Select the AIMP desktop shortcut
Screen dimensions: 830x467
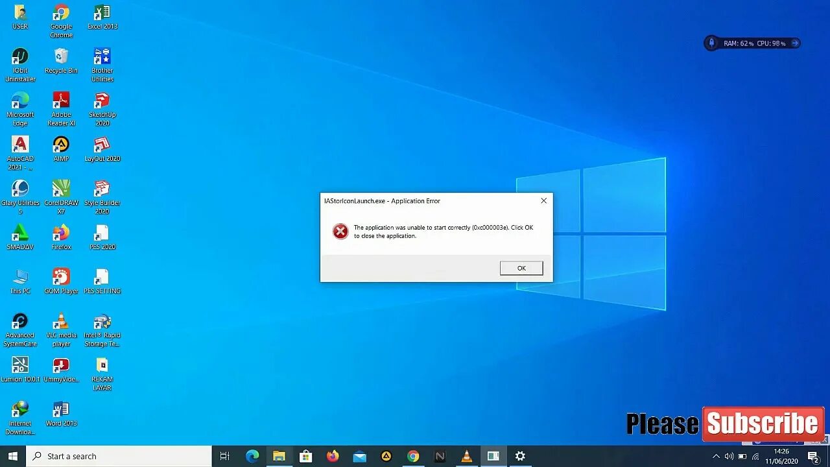(61, 150)
